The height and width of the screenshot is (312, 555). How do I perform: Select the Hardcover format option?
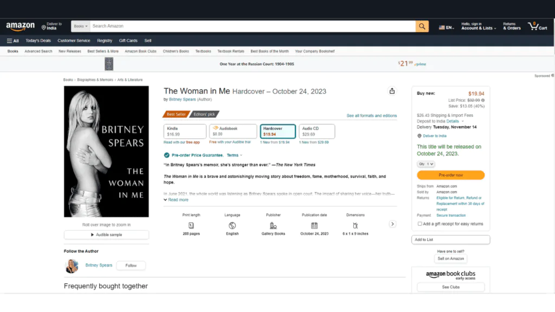(x=278, y=131)
